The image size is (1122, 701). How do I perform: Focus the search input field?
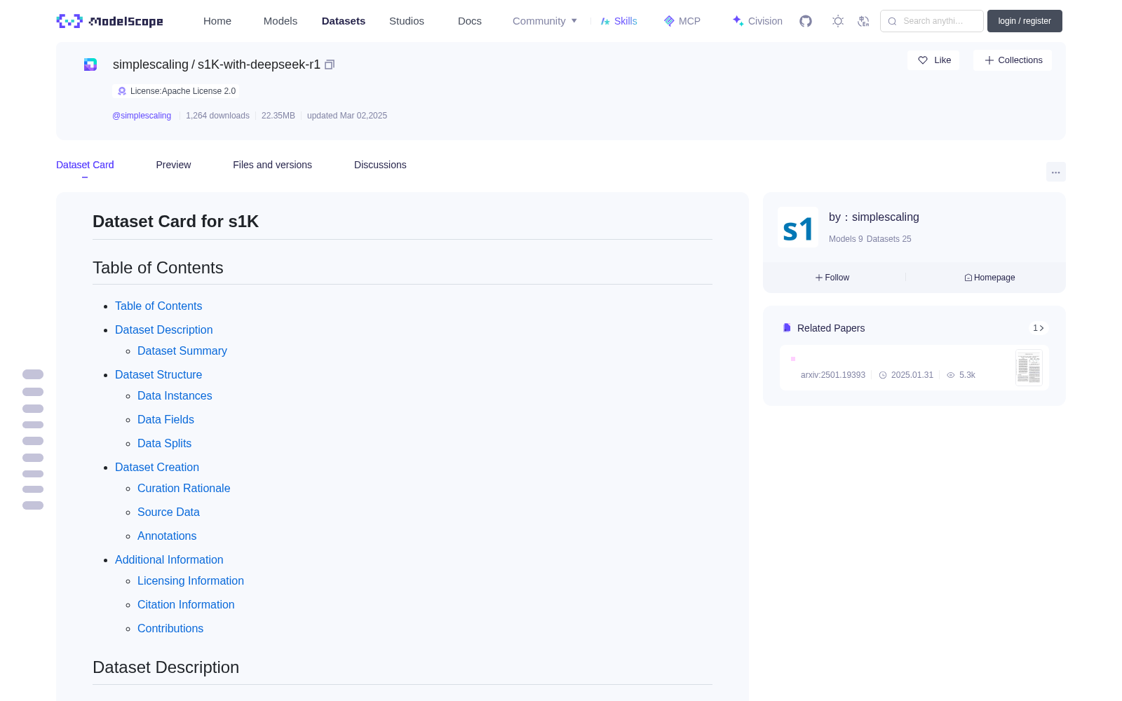pos(932,21)
